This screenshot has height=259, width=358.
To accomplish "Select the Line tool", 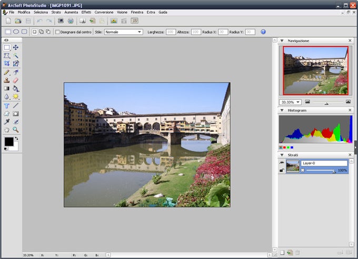I will pos(15,105).
